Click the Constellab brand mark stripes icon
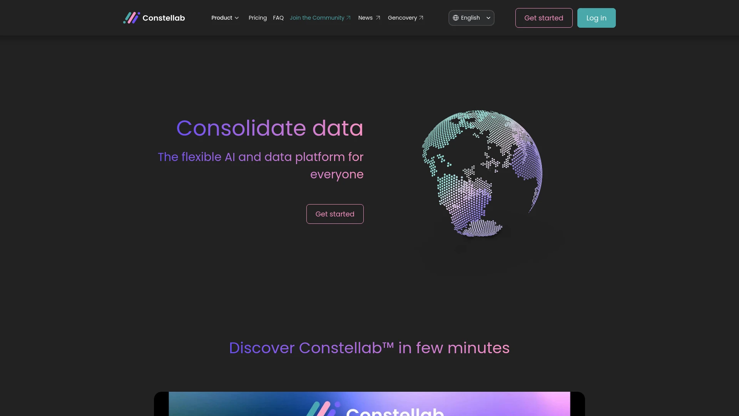Viewport: 739px width, 416px height. [x=131, y=18]
